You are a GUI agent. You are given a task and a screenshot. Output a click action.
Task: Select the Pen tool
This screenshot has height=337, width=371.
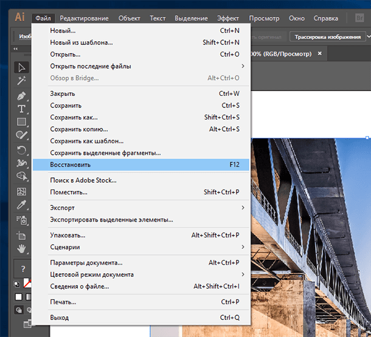point(21,96)
